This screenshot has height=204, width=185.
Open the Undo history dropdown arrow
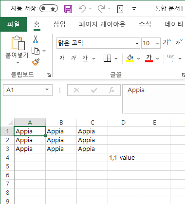click(91, 9)
